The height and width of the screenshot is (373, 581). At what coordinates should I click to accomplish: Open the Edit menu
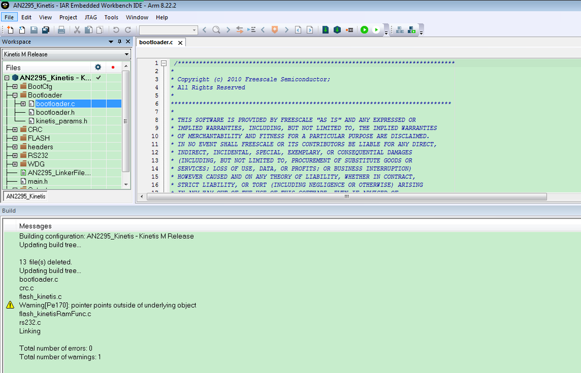pos(26,17)
